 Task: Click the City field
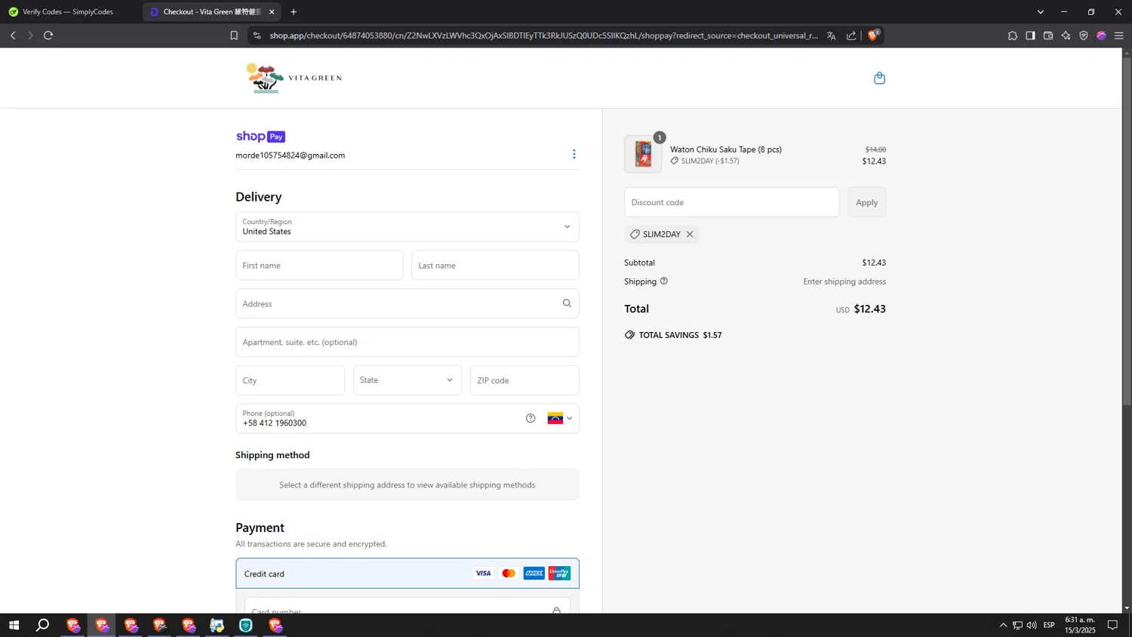tap(290, 380)
